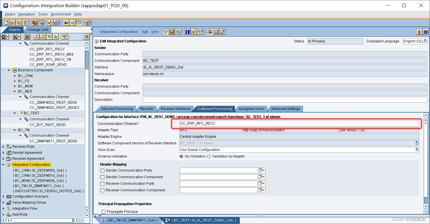Viewport: 430px width, 224px height.
Task: Open the Integrated Configuration editor menu
Action: [119, 32]
